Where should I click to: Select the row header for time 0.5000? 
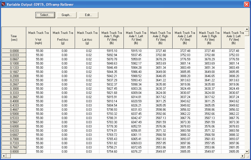point(14,114)
